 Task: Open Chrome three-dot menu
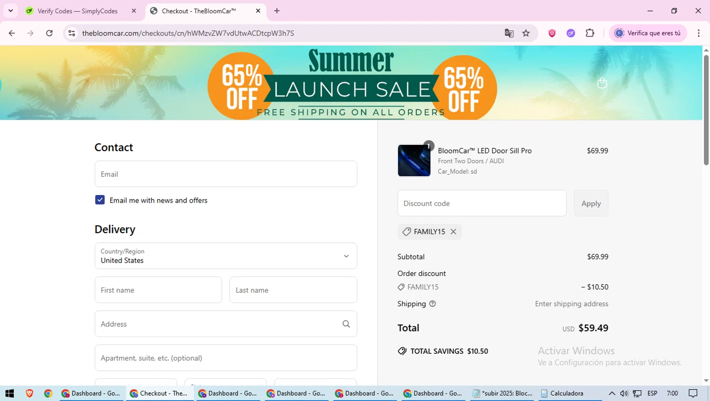(x=699, y=33)
